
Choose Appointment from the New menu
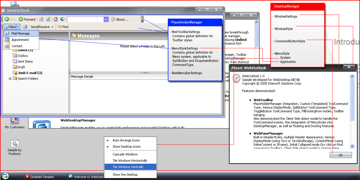click(20, 40)
